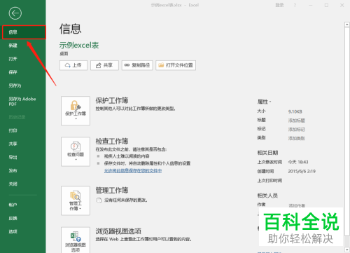Expand the 属性 dropdown header
This screenshot has width=350, height=253.
264,102
